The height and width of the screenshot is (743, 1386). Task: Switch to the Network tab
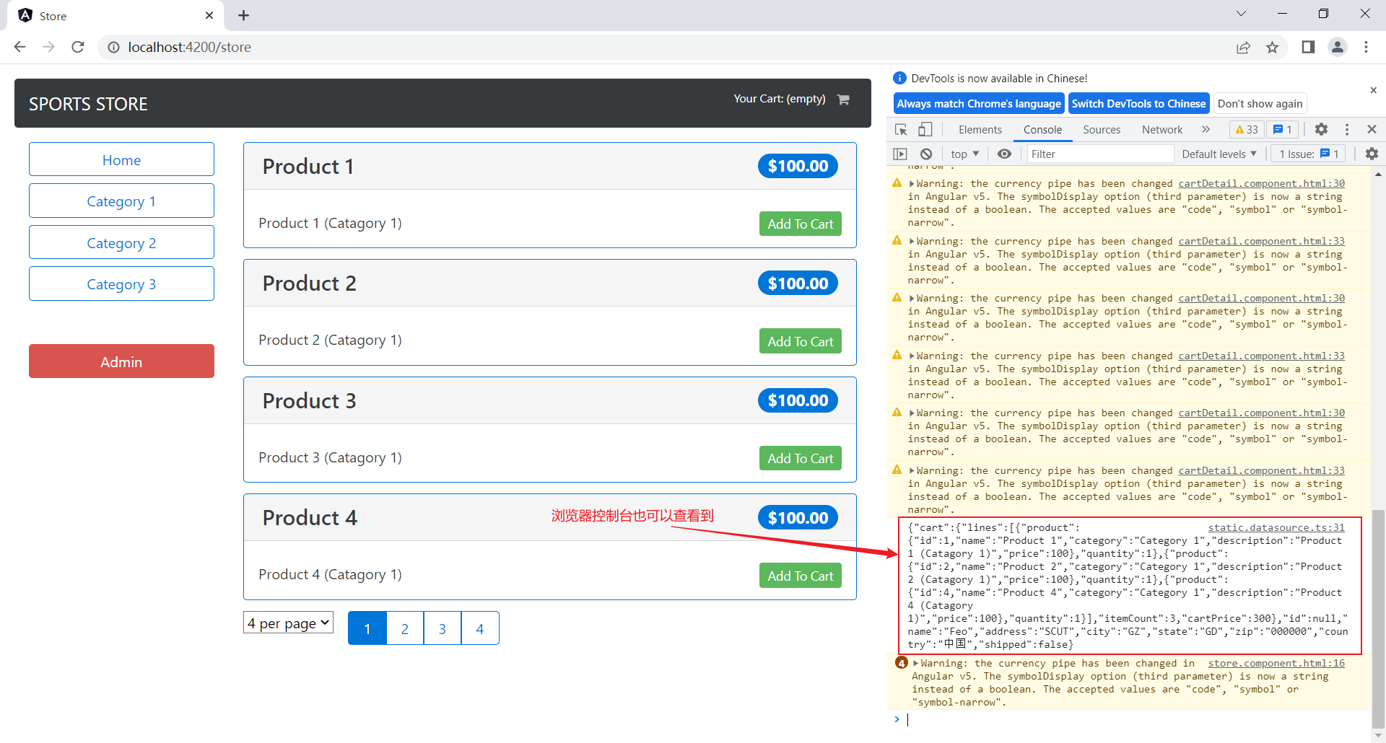1162,130
